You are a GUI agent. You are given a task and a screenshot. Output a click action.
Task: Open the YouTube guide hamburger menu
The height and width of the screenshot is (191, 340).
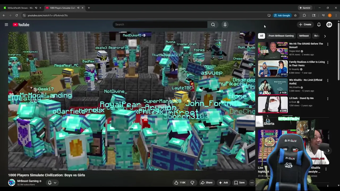[x=6, y=25]
